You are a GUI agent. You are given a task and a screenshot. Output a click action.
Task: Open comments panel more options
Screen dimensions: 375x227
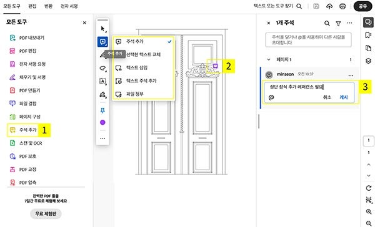point(349,23)
